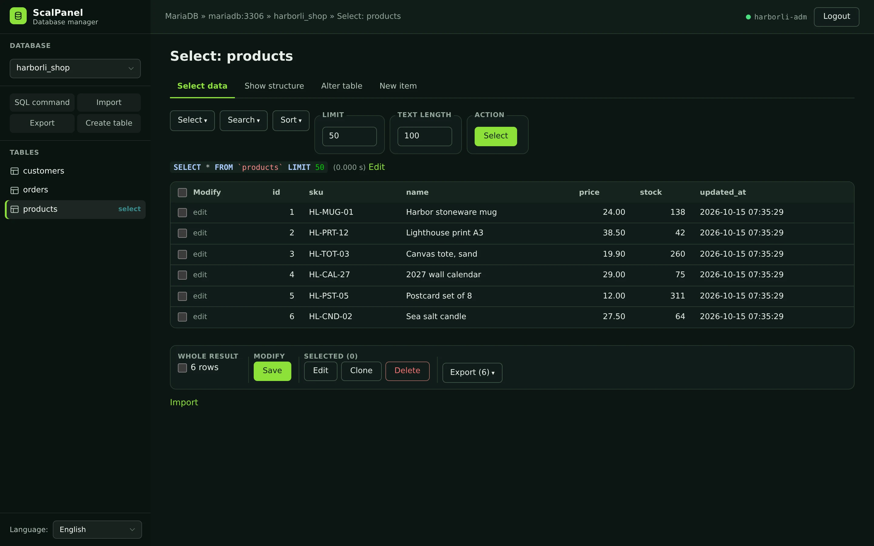Expand the Sort dropdown
This screenshot has height=546, width=874.
coord(291,120)
